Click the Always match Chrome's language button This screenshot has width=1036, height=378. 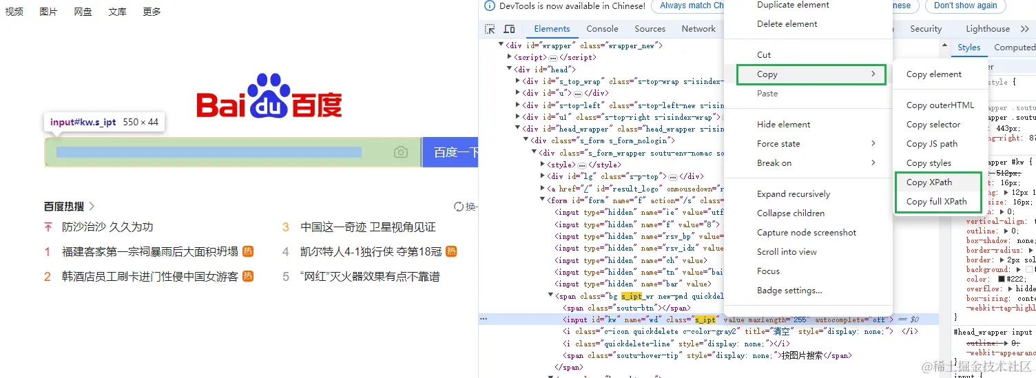pos(687,6)
